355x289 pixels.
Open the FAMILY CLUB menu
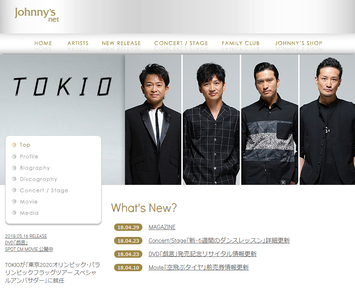pos(240,43)
